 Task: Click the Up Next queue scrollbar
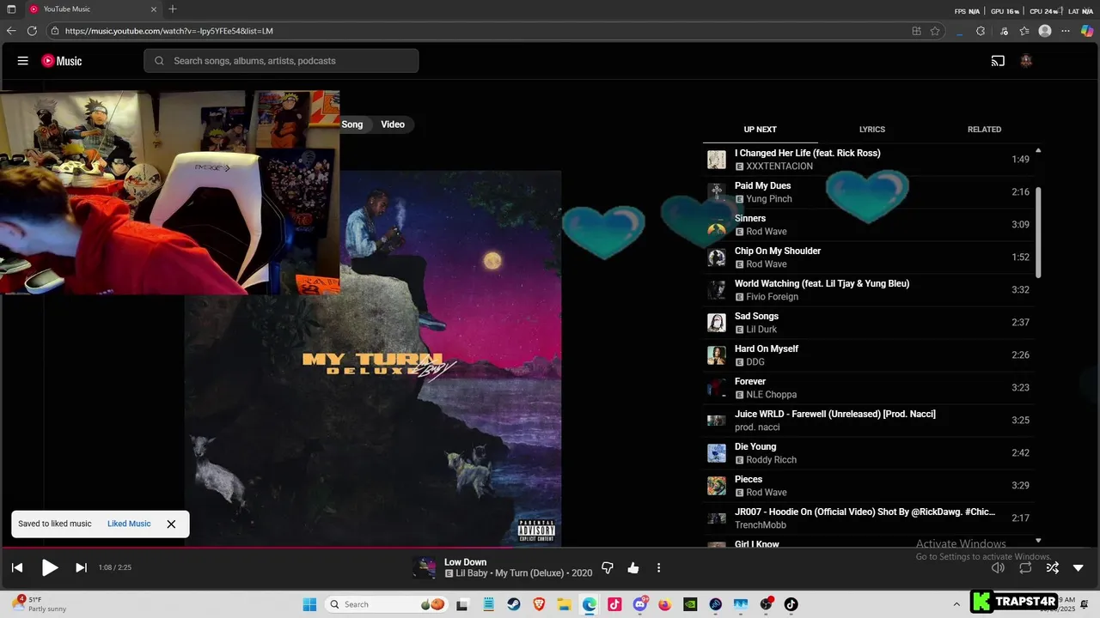(x=1038, y=232)
